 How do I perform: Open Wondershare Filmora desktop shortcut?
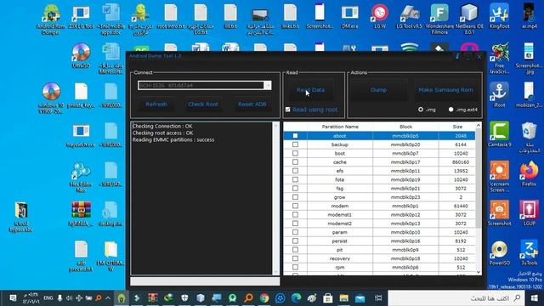tap(439, 19)
